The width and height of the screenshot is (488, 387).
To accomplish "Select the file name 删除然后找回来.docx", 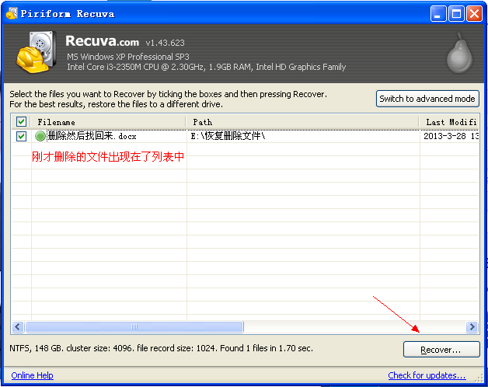I will click(x=92, y=136).
